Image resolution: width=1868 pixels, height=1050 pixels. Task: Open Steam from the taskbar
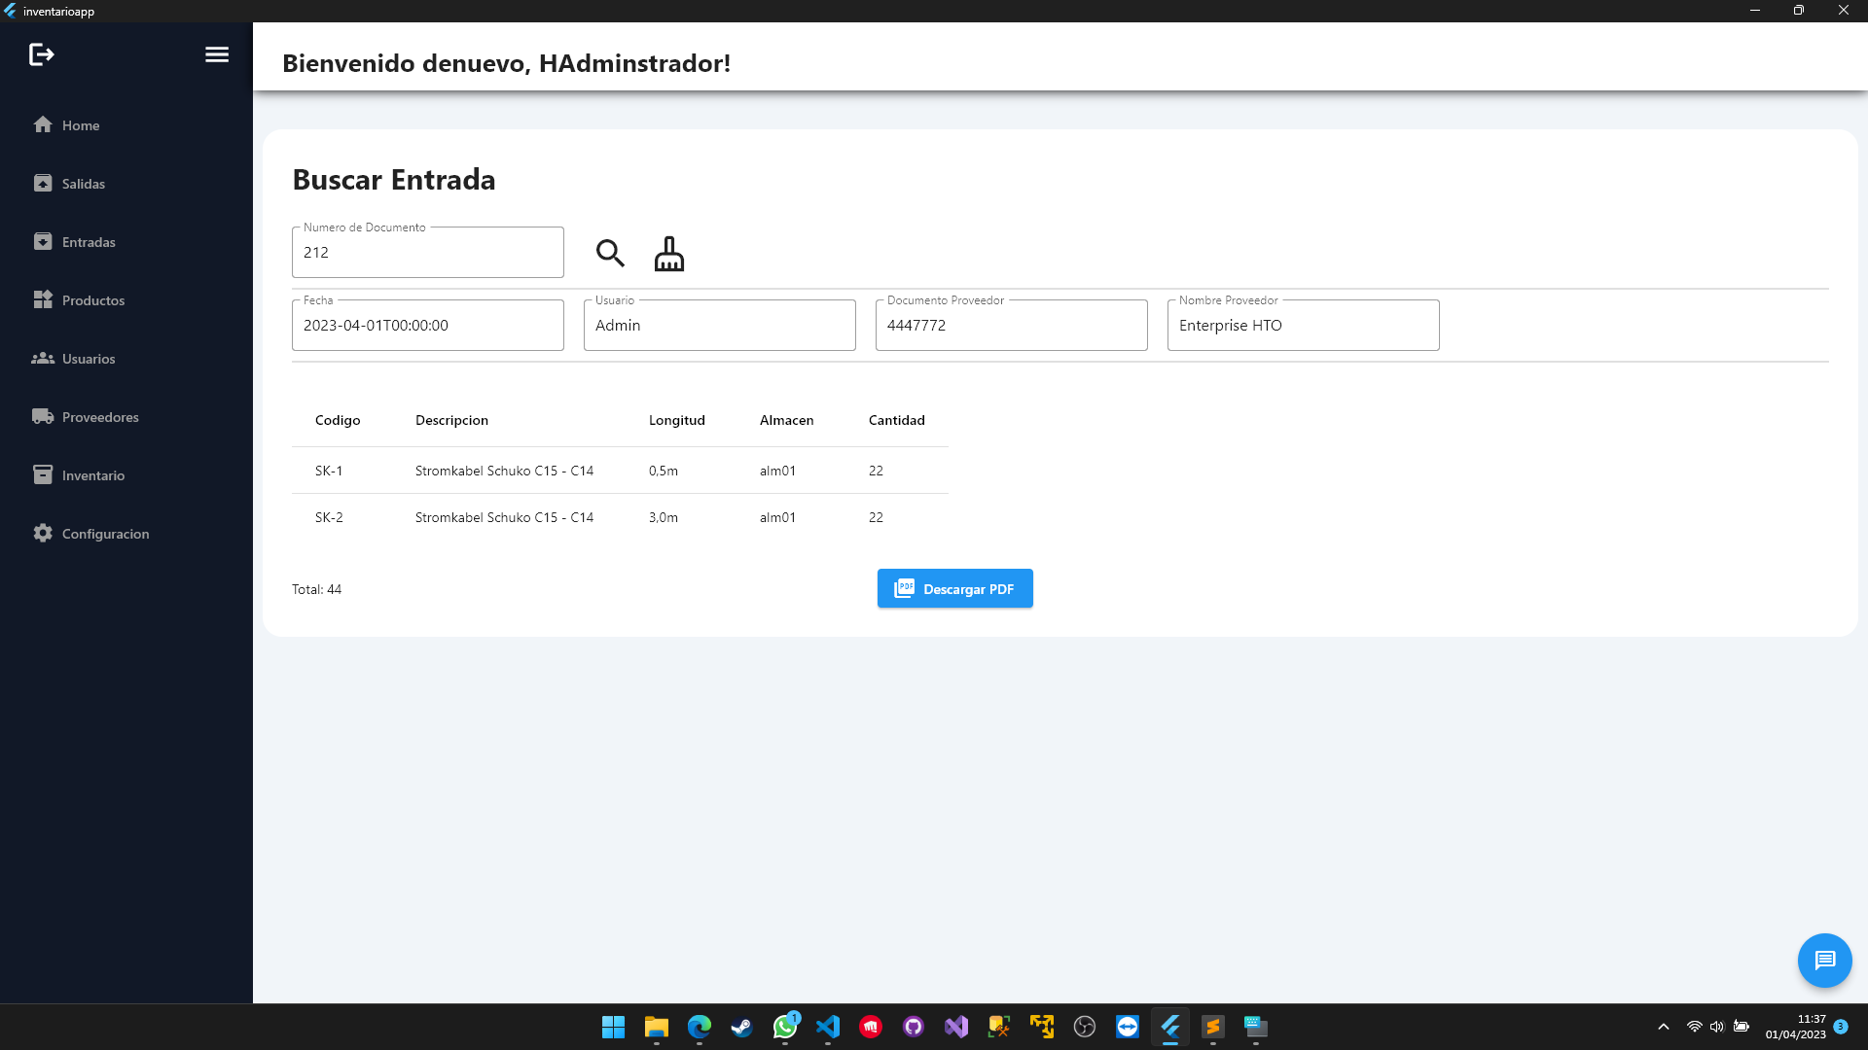point(741,1027)
